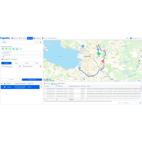Click the red car marker on the map
Viewport: 142px width, 142px height.
coord(103,61)
